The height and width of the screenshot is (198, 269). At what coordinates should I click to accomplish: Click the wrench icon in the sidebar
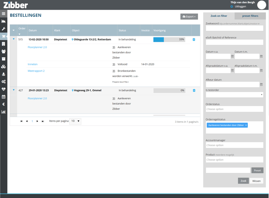[x=4, y=29]
